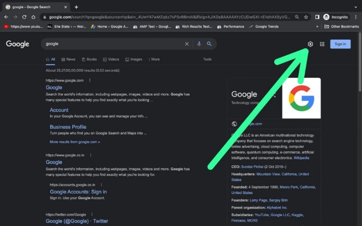The height and width of the screenshot is (226, 362).
Task: Click the magnifier search icon in the search box
Action: (x=209, y=44)
